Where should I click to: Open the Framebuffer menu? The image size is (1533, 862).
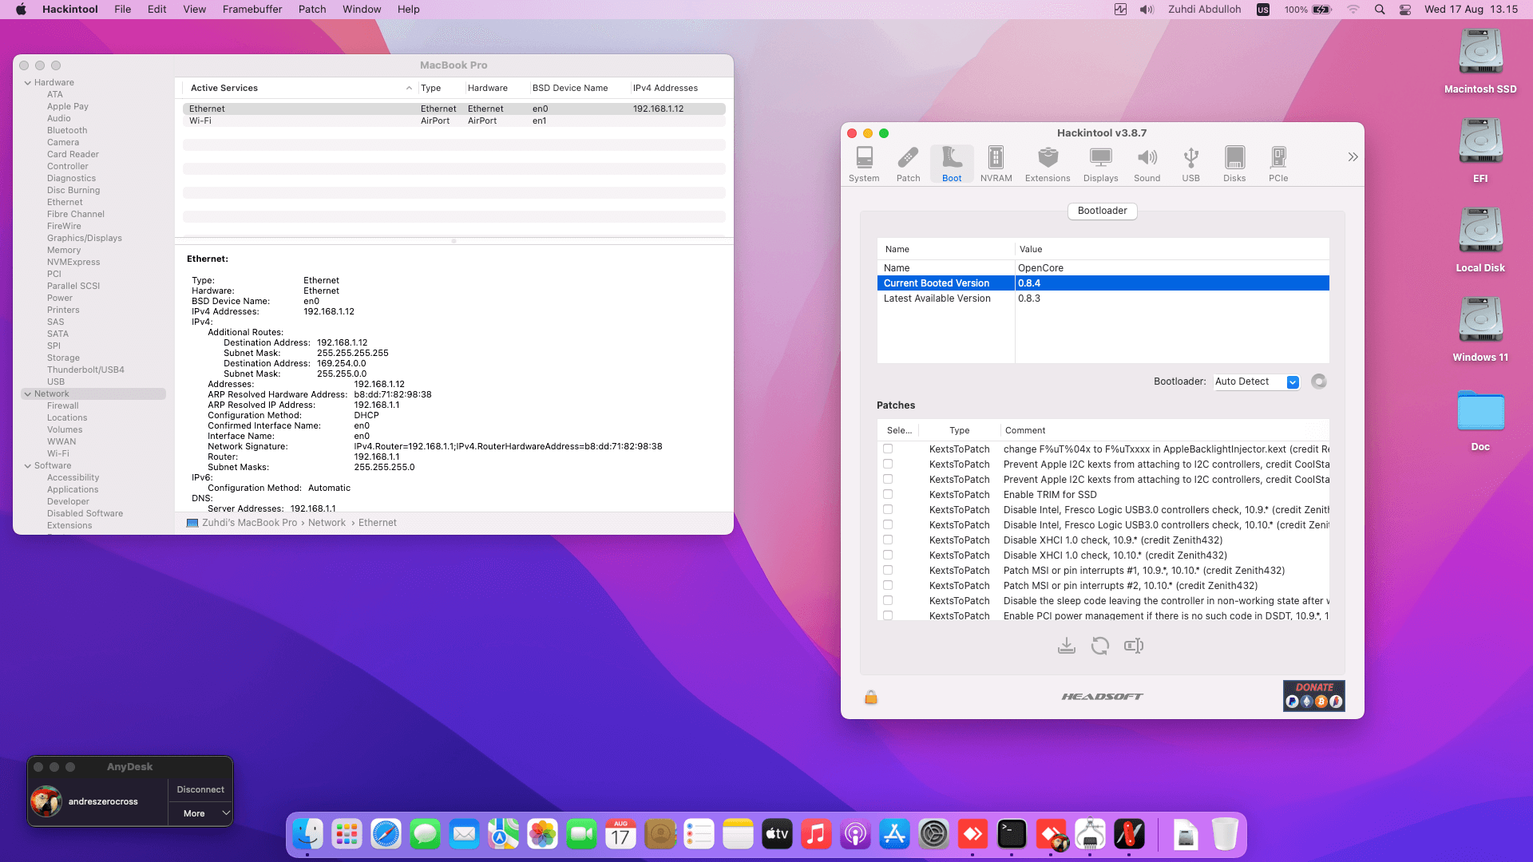(252, 10)
